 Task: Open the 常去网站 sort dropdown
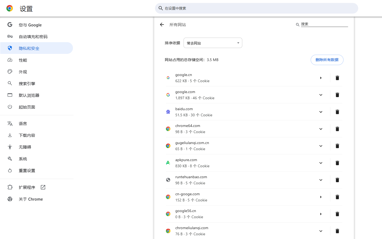213,43
